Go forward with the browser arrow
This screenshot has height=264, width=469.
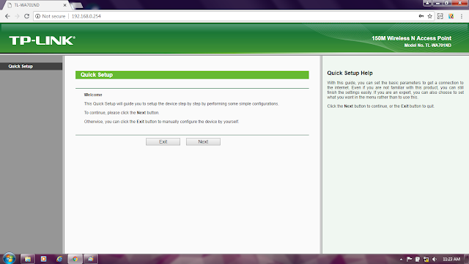[17, 16]
